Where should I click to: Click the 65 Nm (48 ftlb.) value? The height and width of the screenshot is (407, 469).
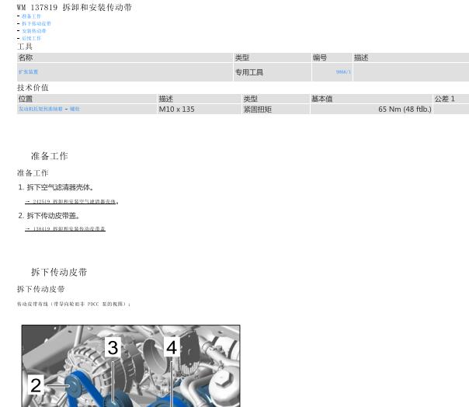(x=405, y=110)
